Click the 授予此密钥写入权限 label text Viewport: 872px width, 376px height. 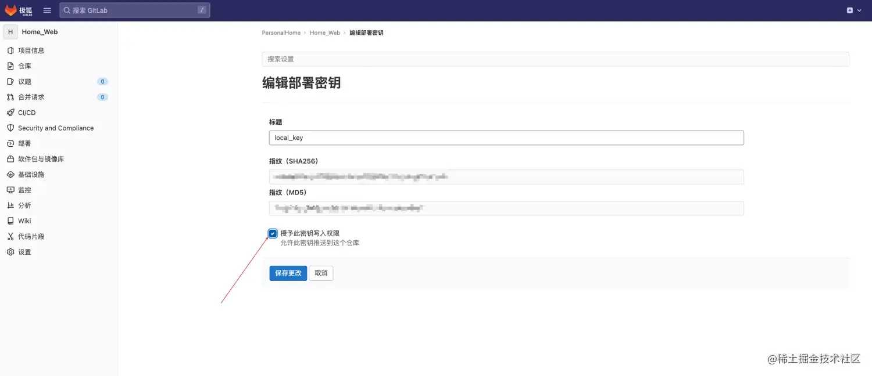310,233
